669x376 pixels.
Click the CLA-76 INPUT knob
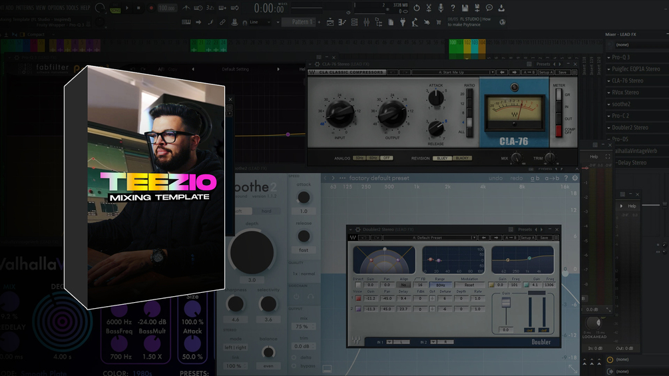[x=339, y=113]
